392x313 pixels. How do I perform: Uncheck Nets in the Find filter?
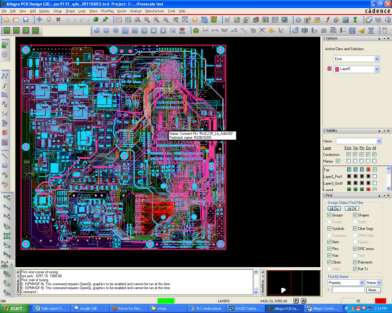click(330, 242)
